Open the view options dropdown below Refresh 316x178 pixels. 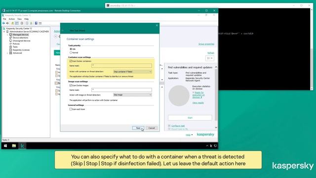coord(209,58)
